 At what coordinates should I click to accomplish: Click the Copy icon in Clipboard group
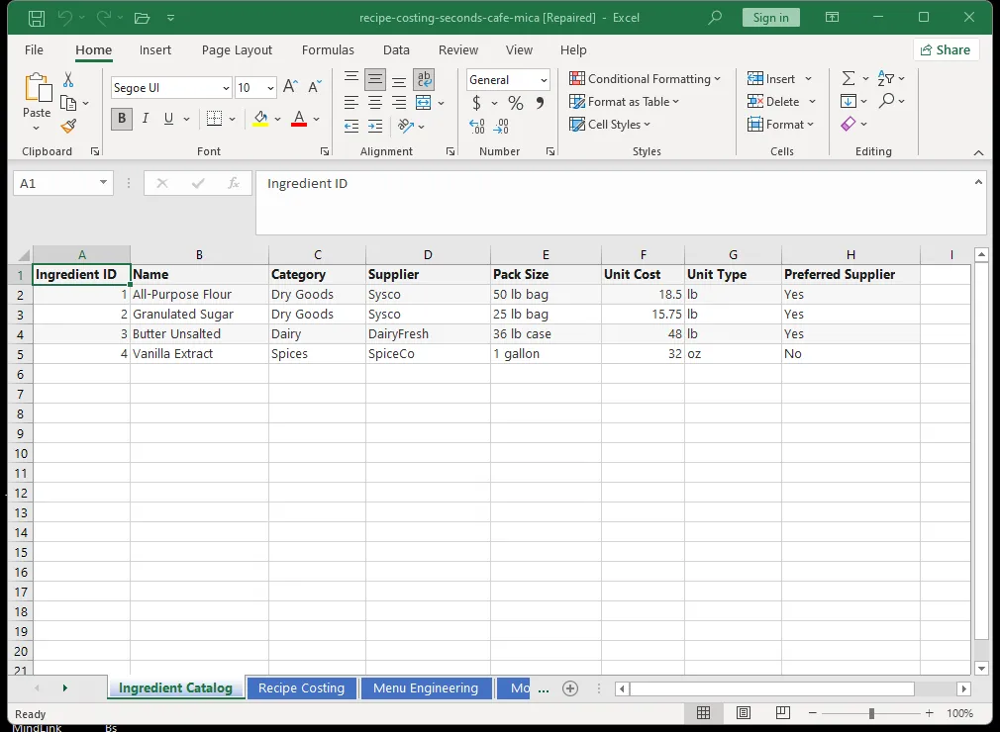pos(68,103)
